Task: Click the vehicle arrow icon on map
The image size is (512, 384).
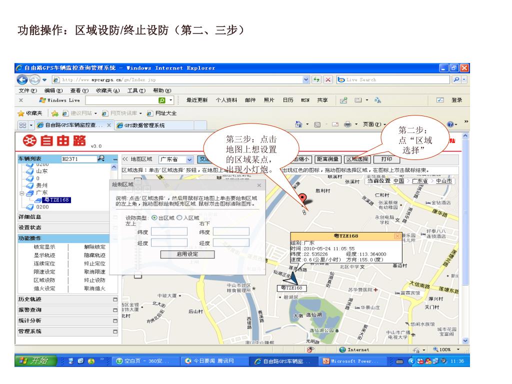Action: [292, 277]
